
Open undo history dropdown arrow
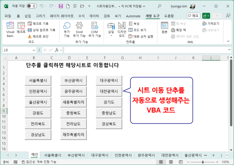coord(46,6)
